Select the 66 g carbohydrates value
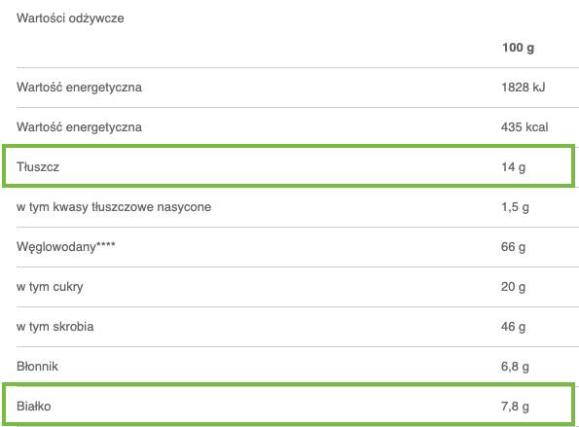Screen dimensions: 579x427 click(x=513, y=247)
